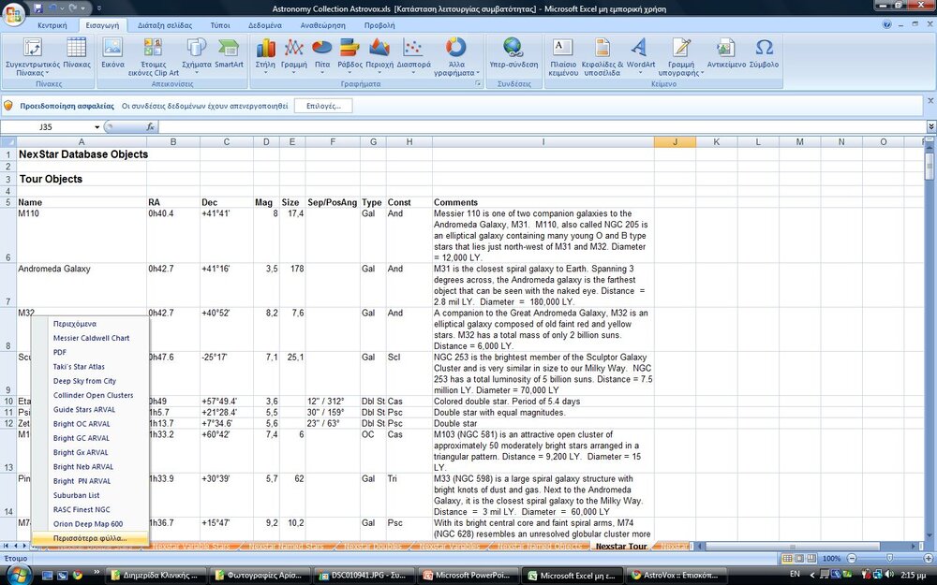
Task: Click the Επιλογές... security warning button
Action: point(322,106)
